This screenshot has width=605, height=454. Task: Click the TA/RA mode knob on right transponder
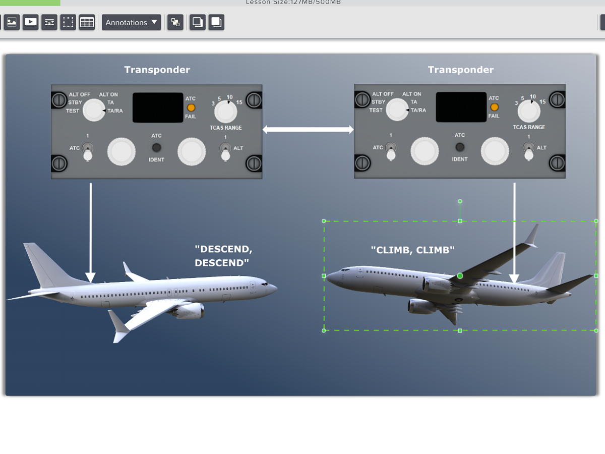pos(397,109)
